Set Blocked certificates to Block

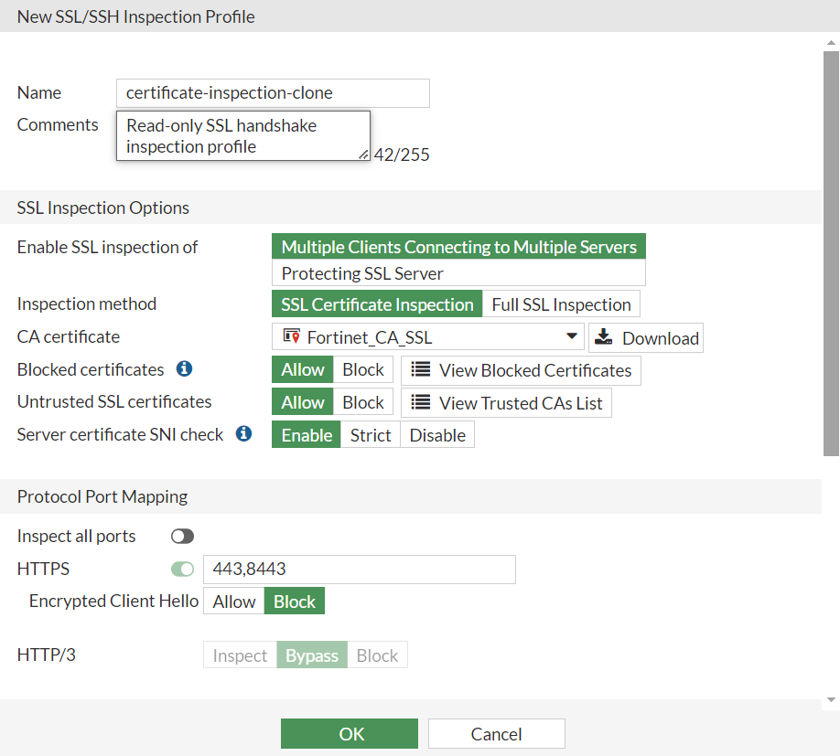click(x=362, y=369)
